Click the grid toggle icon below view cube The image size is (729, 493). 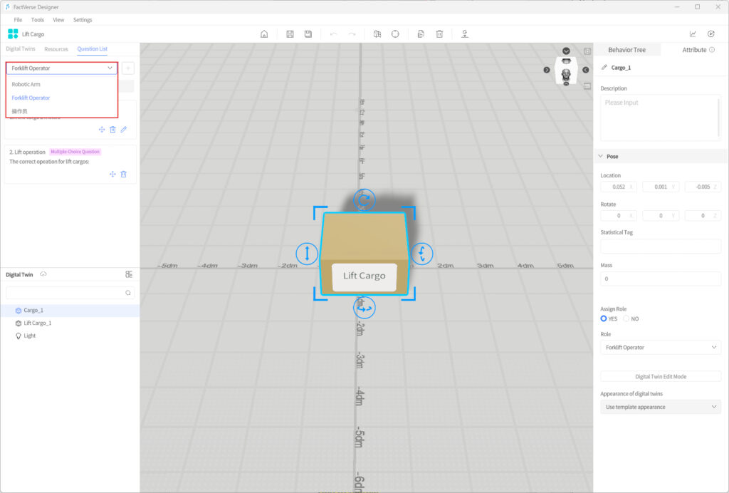587,86
